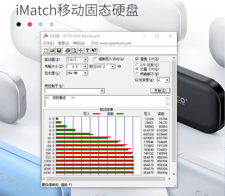Image resolution: width=225 pixels, height=196 pixels.
Task: Click the write value 13184
Action: [x=149, y=119]
